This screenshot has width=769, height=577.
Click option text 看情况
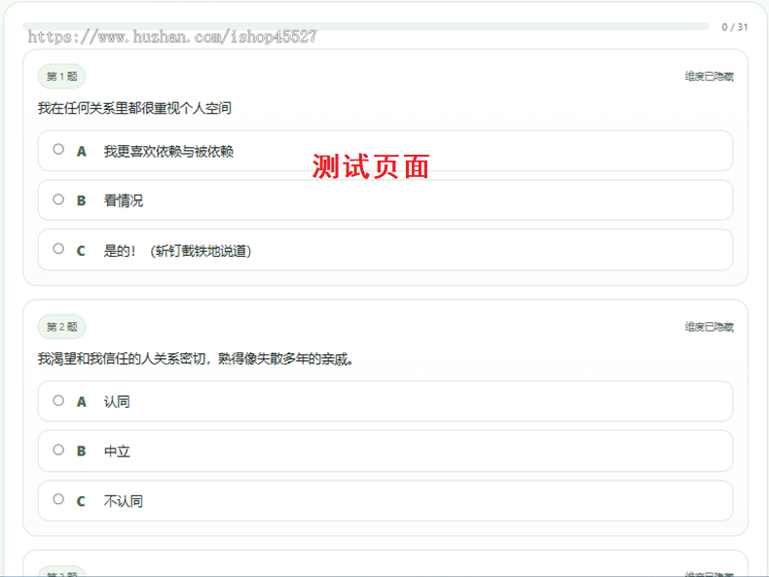124,200
